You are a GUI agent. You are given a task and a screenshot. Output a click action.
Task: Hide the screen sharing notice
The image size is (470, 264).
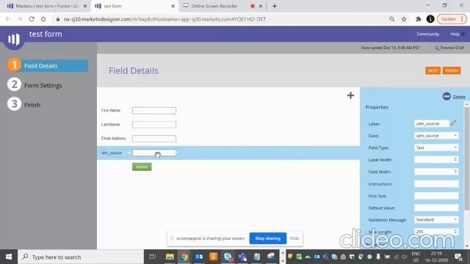(294, 238)
